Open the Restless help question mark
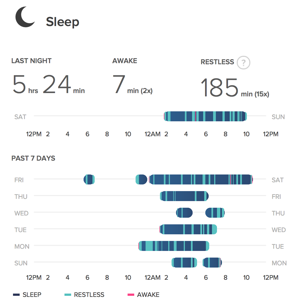This screenshot has width=295, height=303. [243, 62]
